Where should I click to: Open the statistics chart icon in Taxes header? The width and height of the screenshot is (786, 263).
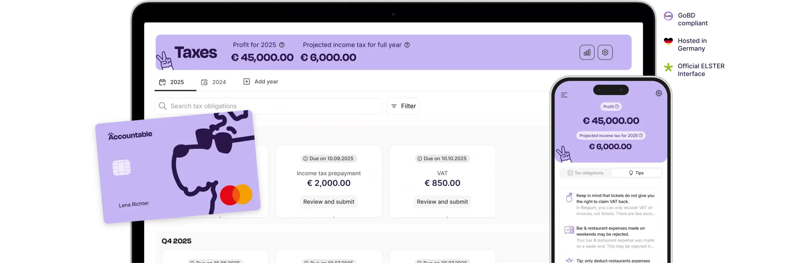pos(587,52)
